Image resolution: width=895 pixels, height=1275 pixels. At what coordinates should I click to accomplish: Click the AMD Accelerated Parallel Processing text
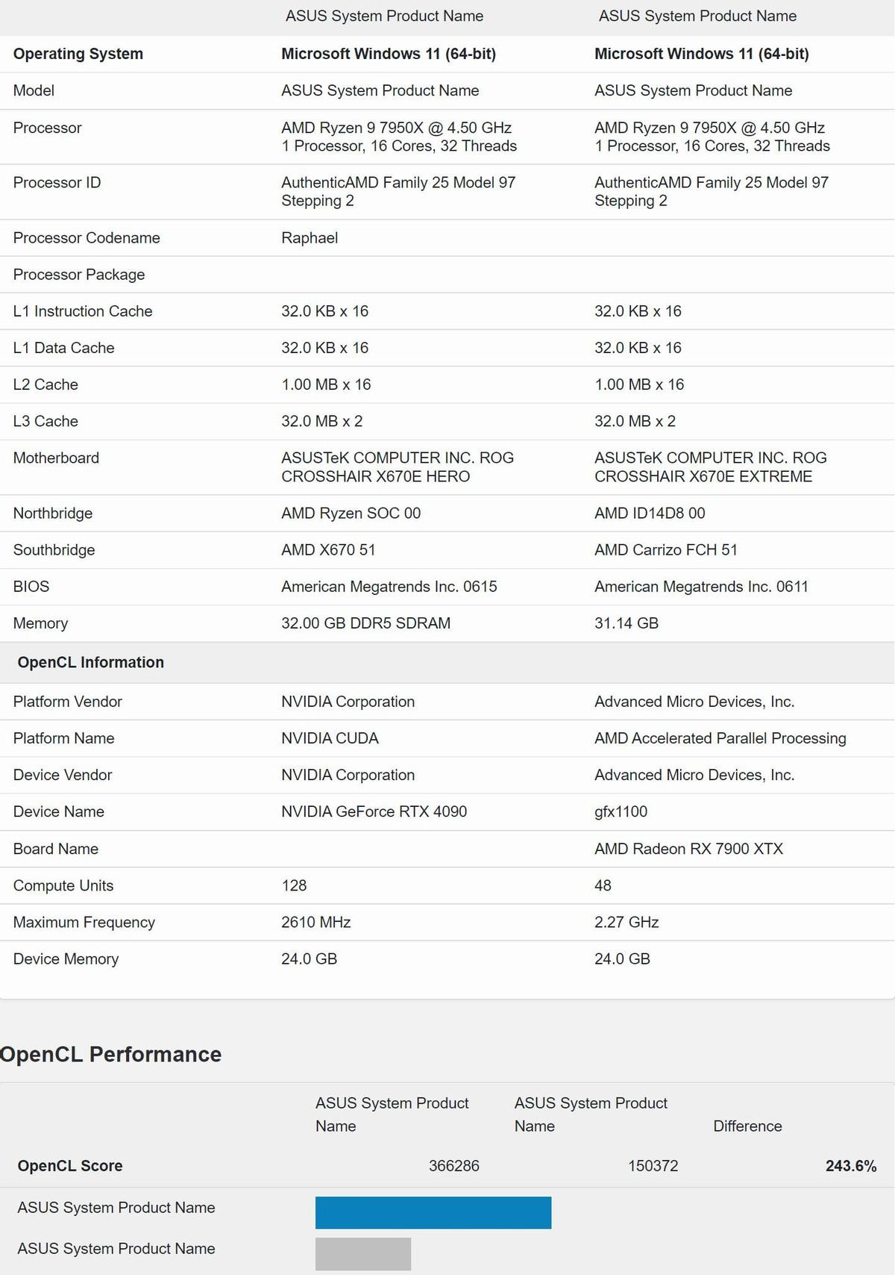(720, 738)
